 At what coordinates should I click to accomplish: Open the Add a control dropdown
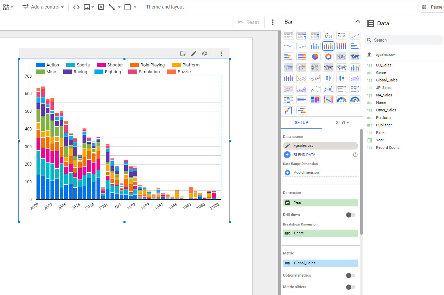[x=43, y=7]
